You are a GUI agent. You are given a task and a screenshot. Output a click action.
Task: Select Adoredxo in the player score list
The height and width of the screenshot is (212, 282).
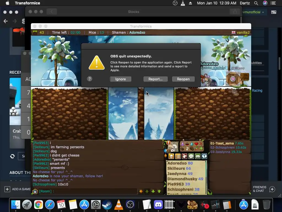(x=180, y=163)
